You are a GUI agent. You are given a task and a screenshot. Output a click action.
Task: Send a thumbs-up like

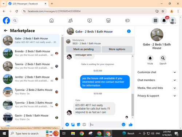pos(131,125)
